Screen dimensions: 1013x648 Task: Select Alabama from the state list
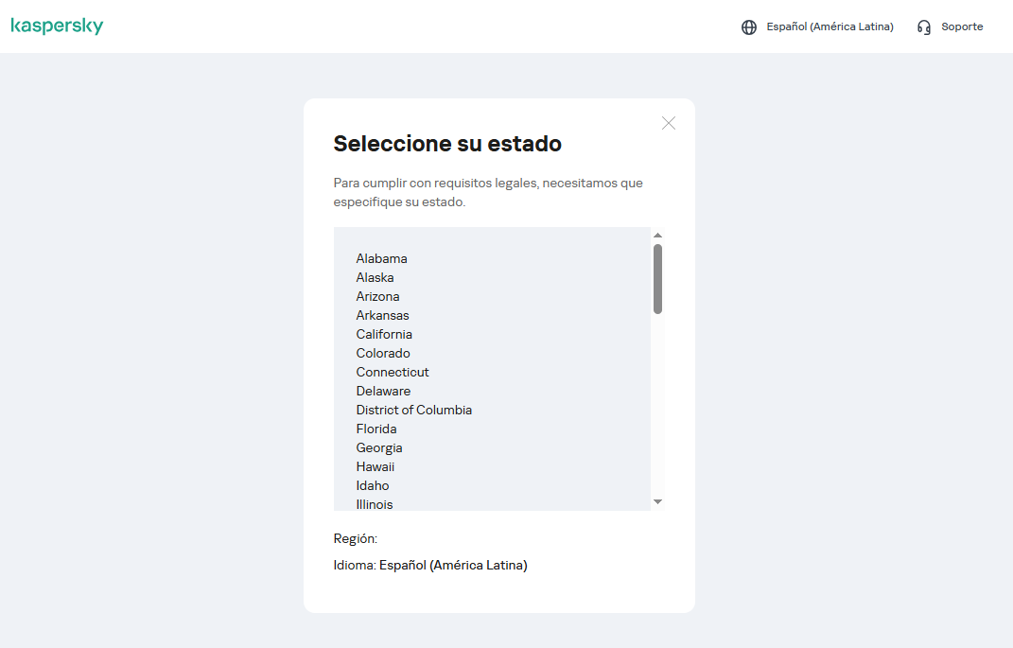(381, 259)
